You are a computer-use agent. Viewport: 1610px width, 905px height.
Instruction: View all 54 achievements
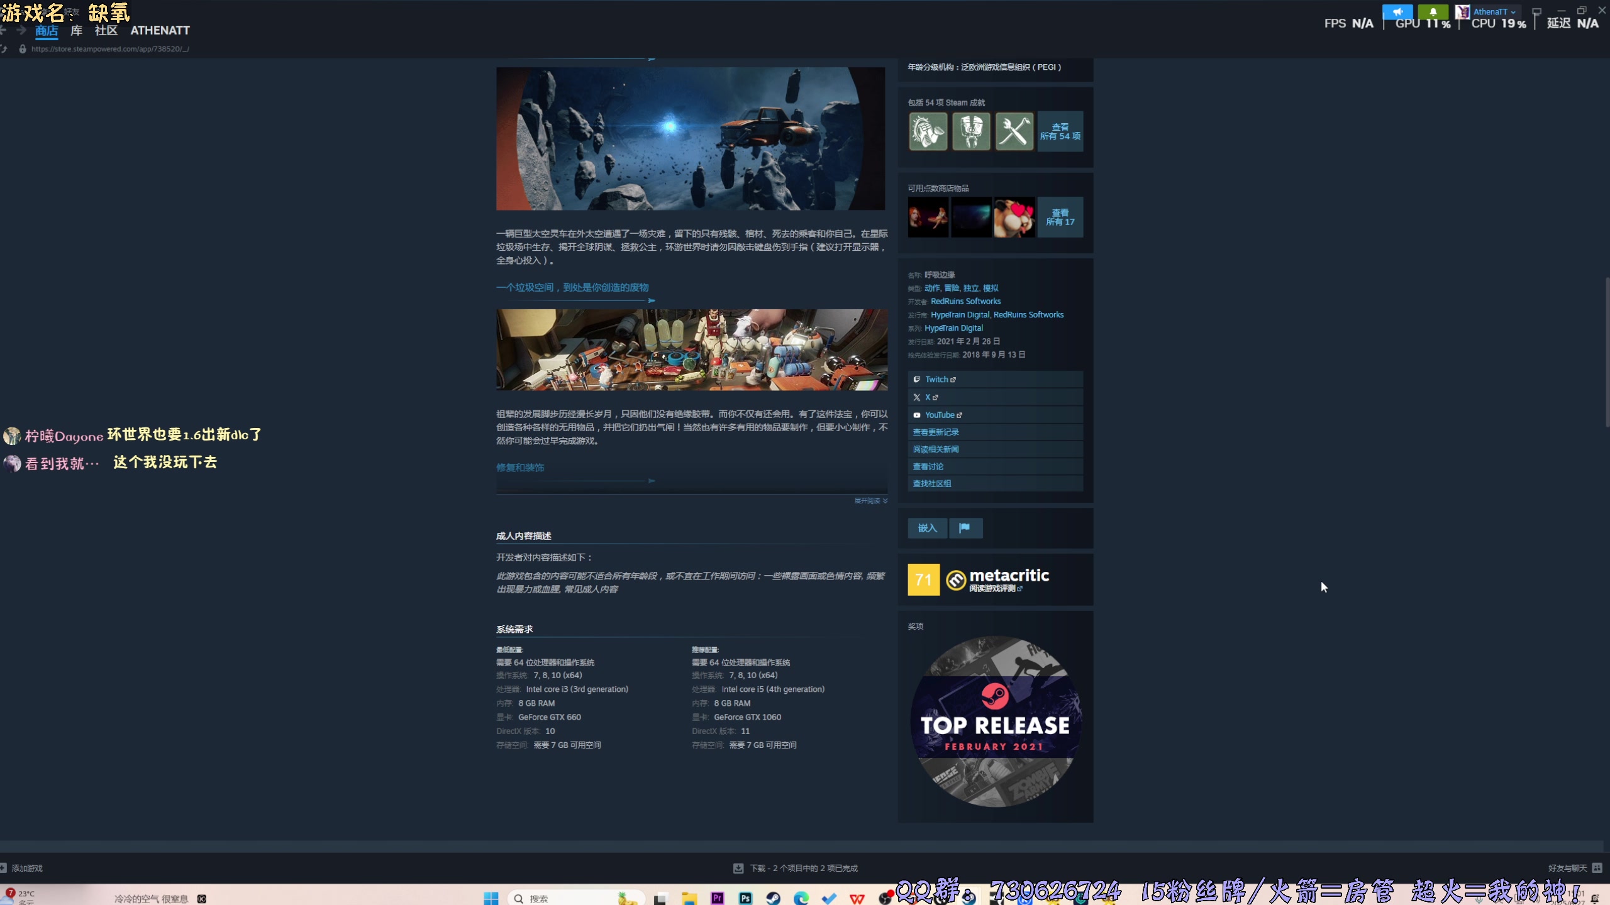click(x=1060, y=131)
